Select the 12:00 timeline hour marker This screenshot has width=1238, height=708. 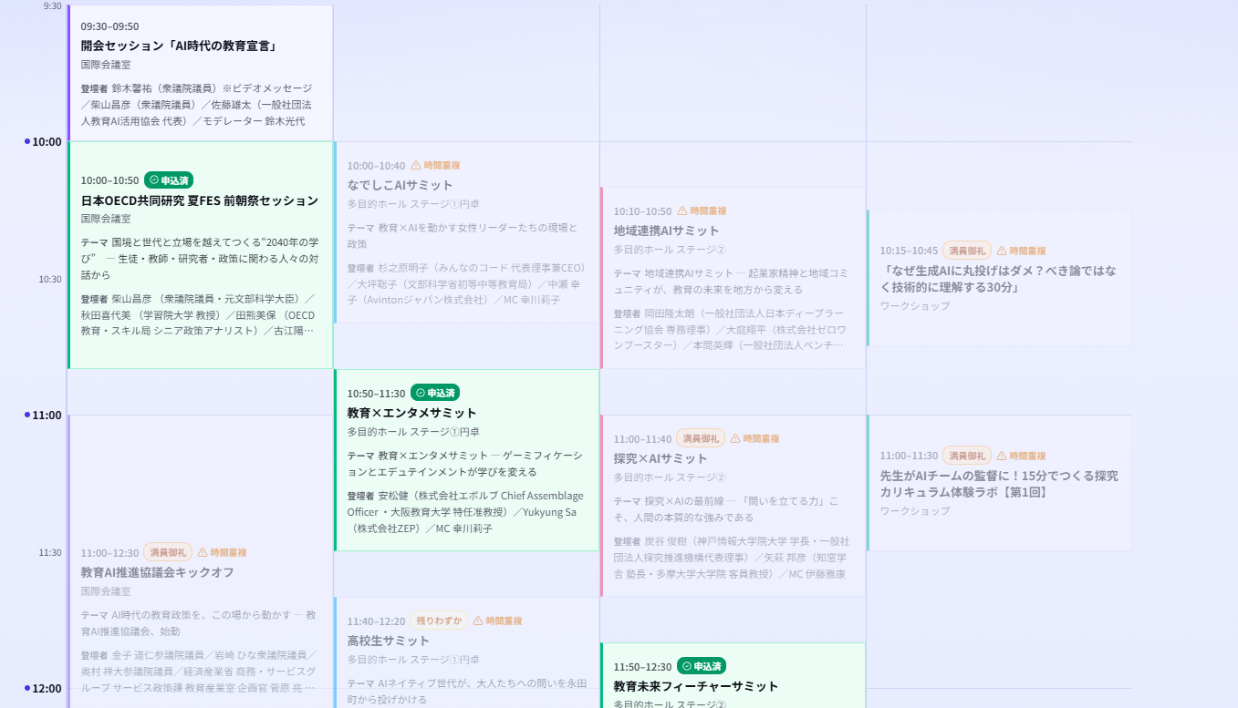click(43, 688)
